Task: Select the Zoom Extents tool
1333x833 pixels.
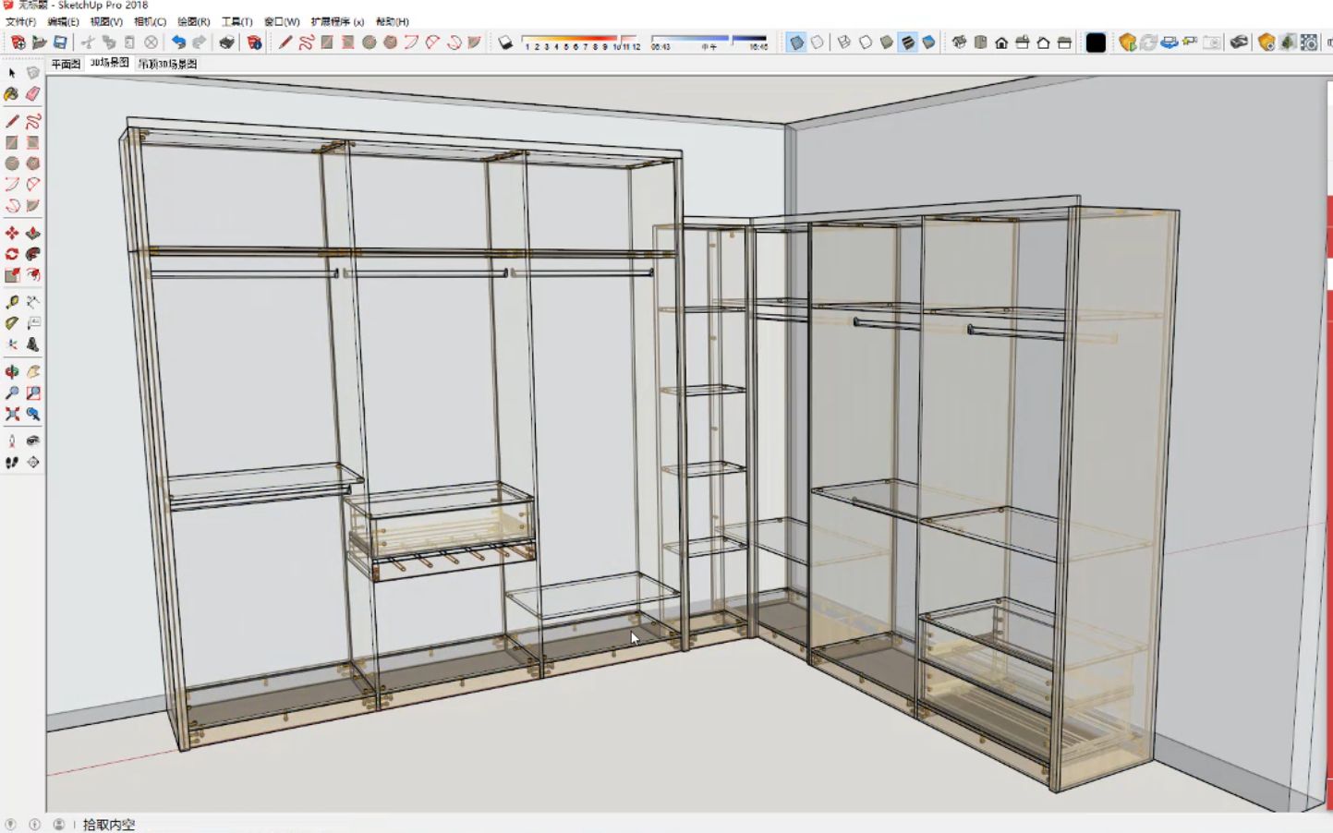Action: [12, 415]
